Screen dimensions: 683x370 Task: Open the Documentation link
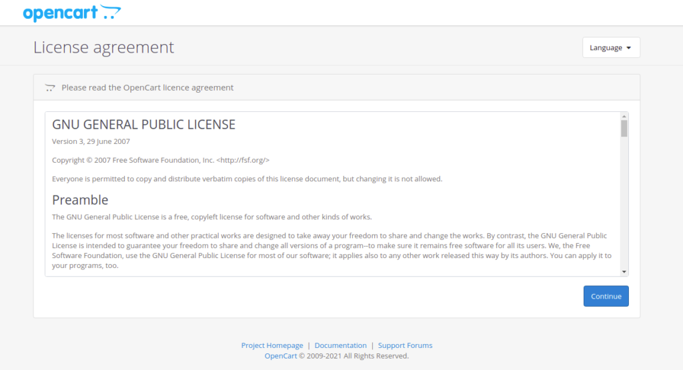tap(341, 345)
